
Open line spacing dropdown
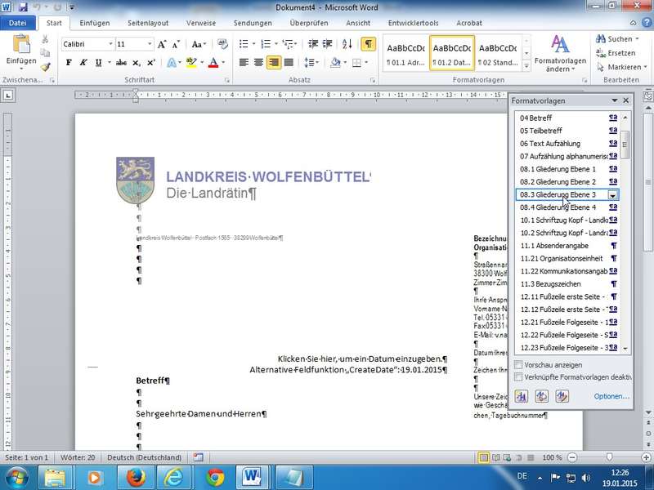pos(311,63)
